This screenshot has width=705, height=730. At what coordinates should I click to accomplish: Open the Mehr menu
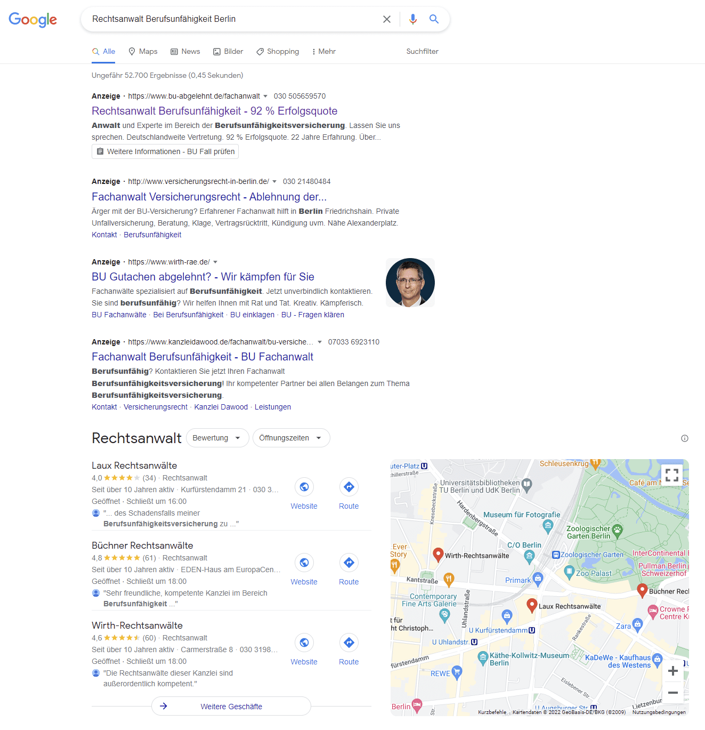coord(323,52)
